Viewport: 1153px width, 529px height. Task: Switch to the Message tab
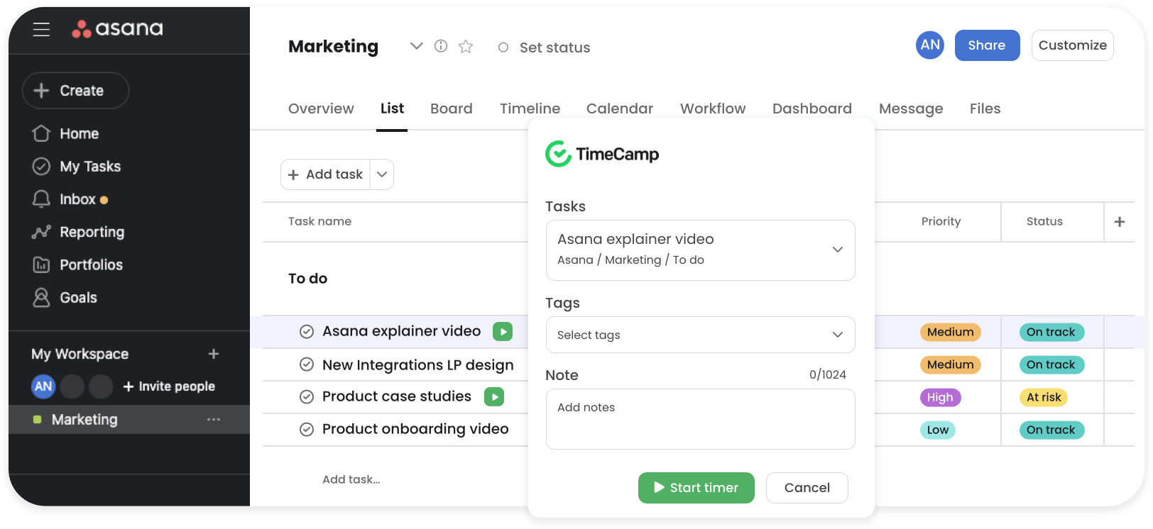click(x=911, y=108)
